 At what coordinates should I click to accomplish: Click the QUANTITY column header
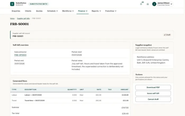[x=72, y=90]
